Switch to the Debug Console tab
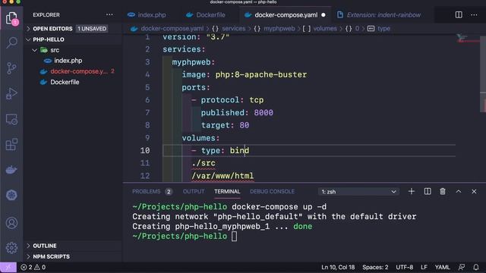Image resolution: width=486 pixels, height=273 pixels. coord(272,192)
